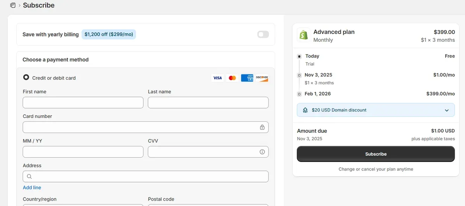Click the plus applicable taxes text
The image size is (465, 206).
pos(433,139)
